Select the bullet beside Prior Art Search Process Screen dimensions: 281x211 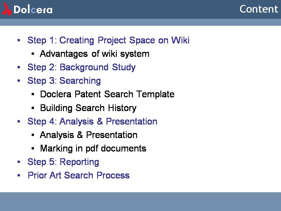click(19, 175)
